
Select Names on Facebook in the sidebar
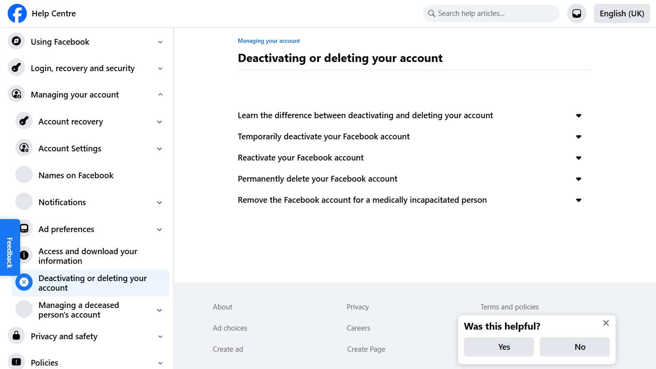[76, 175]
